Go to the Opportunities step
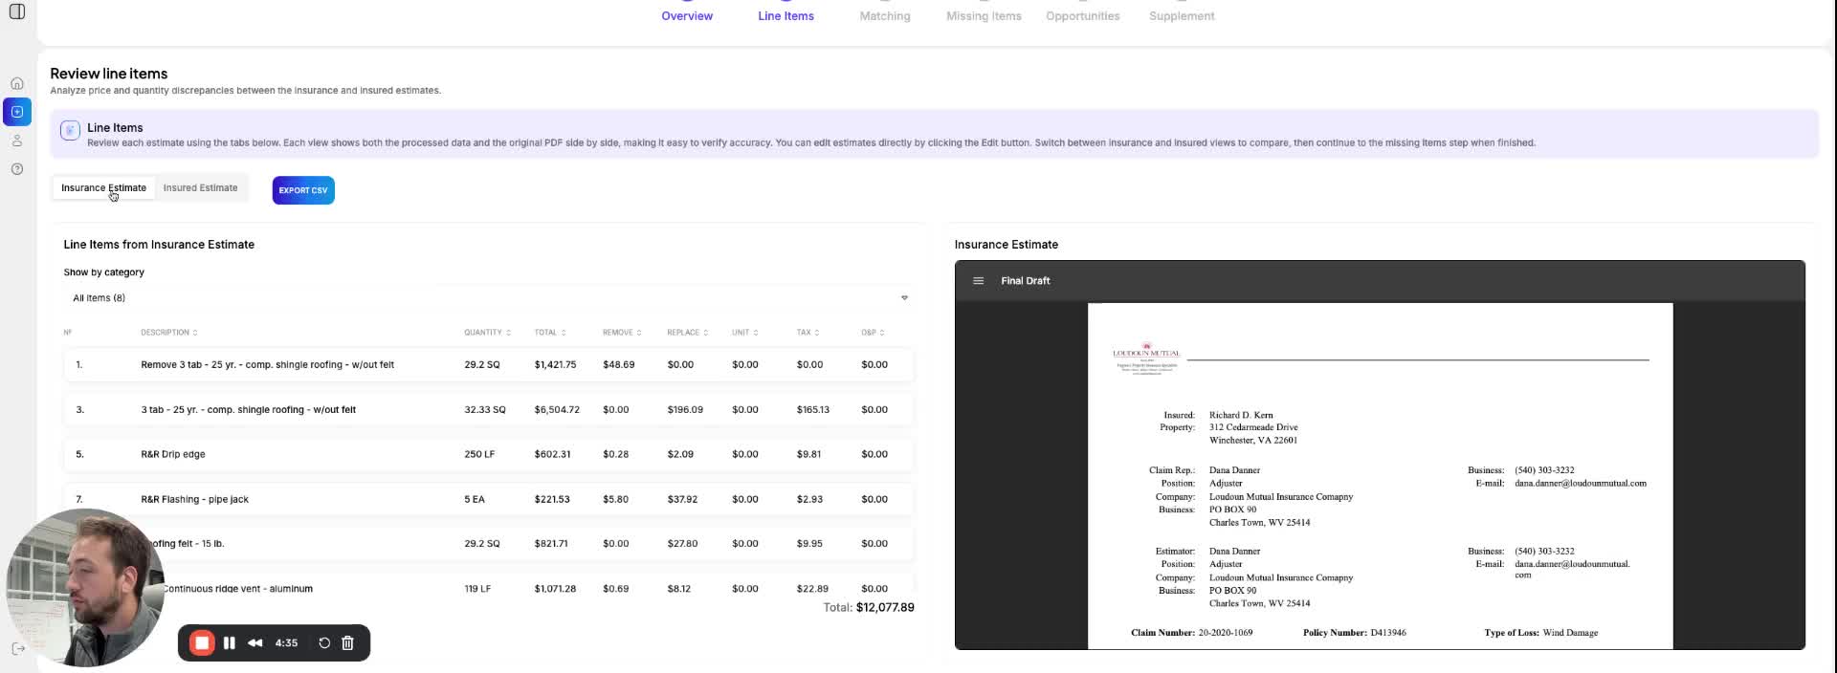1837x673 pixels. [1082, 16]
